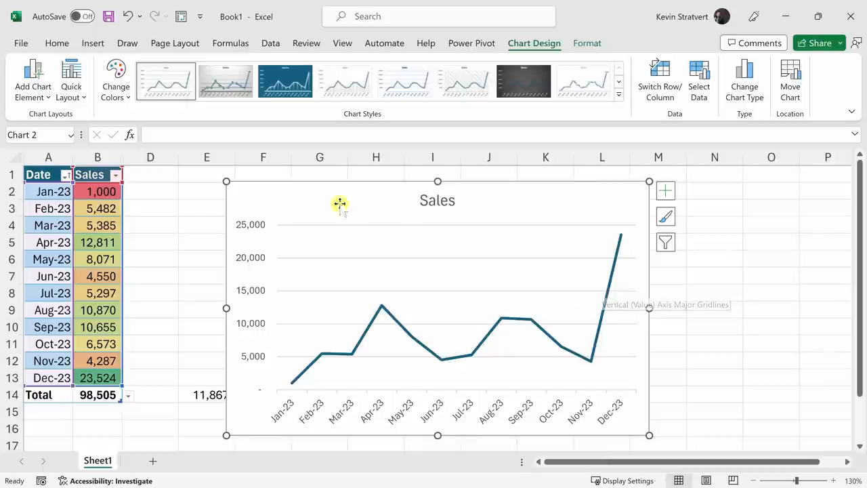Switch to the Insert tab

[93, 43]
